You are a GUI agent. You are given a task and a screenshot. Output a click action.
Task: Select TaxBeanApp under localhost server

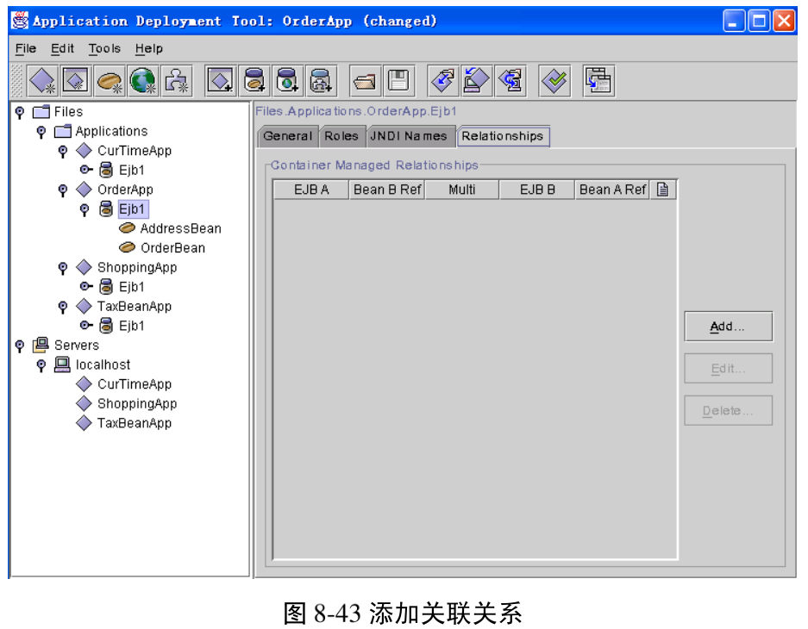point(135,423)
